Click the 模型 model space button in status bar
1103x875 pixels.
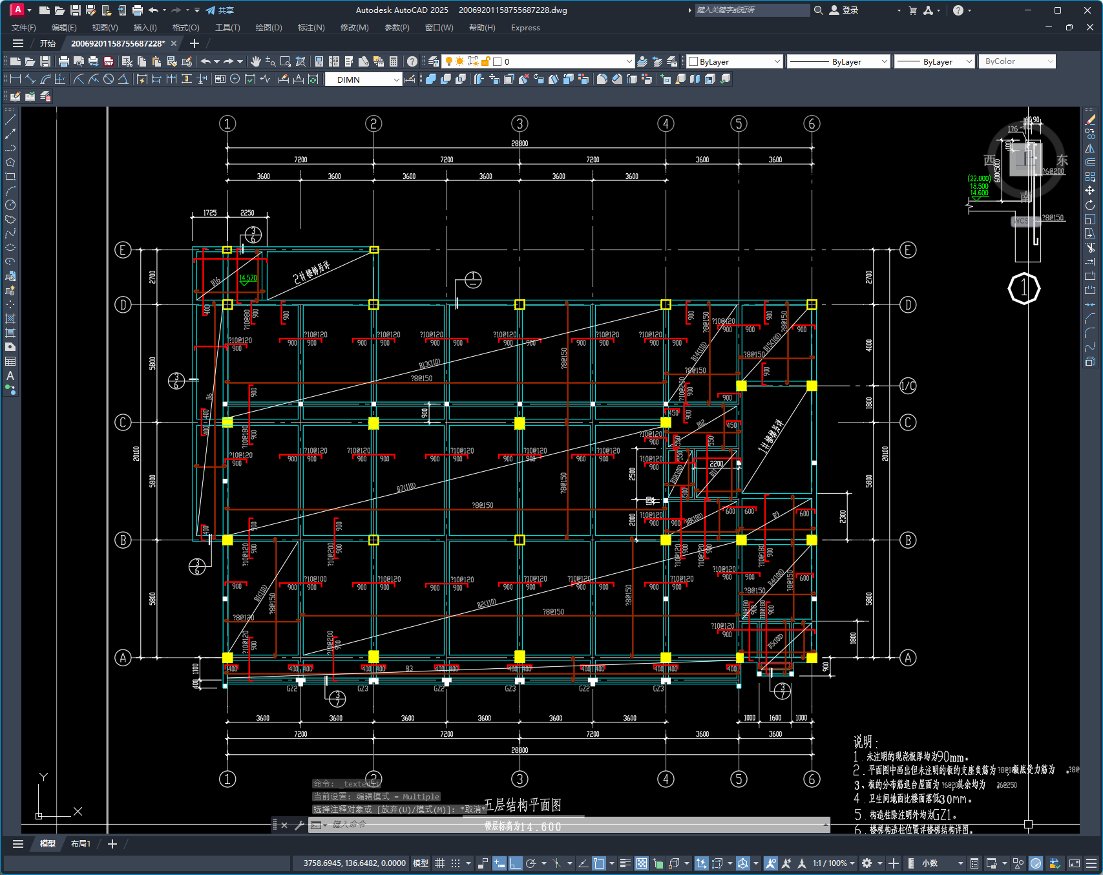click(421, 863)
